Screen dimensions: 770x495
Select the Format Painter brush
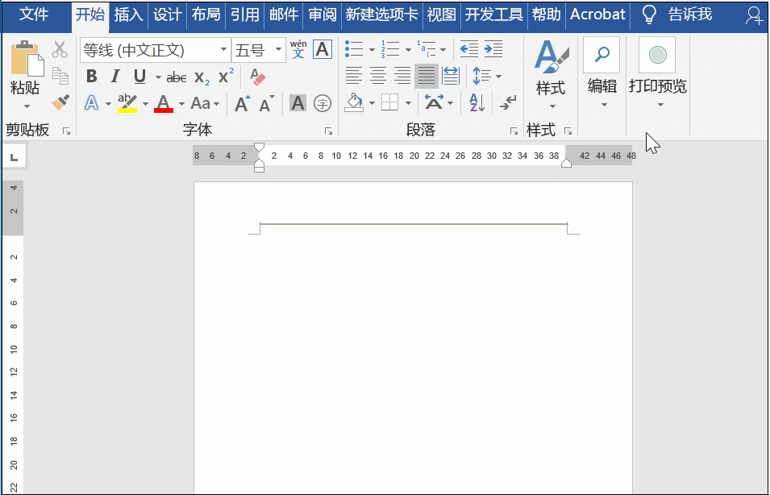pyautogui.click(x=60, y=102)
